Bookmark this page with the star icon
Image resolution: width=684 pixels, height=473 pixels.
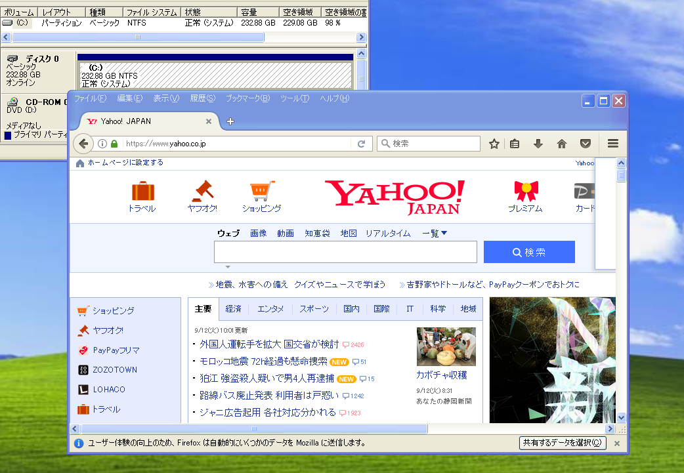[x=494, y=144]
